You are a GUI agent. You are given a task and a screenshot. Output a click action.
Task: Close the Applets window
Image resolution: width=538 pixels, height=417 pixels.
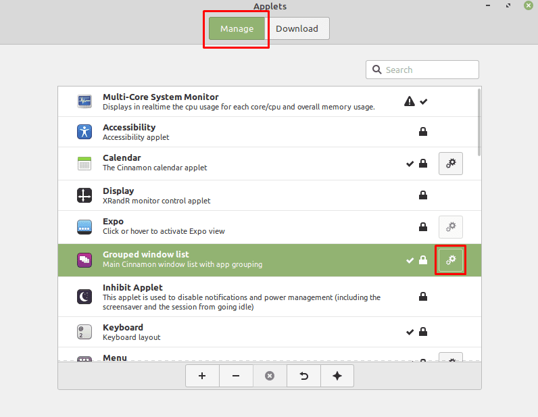click(529, 5)
